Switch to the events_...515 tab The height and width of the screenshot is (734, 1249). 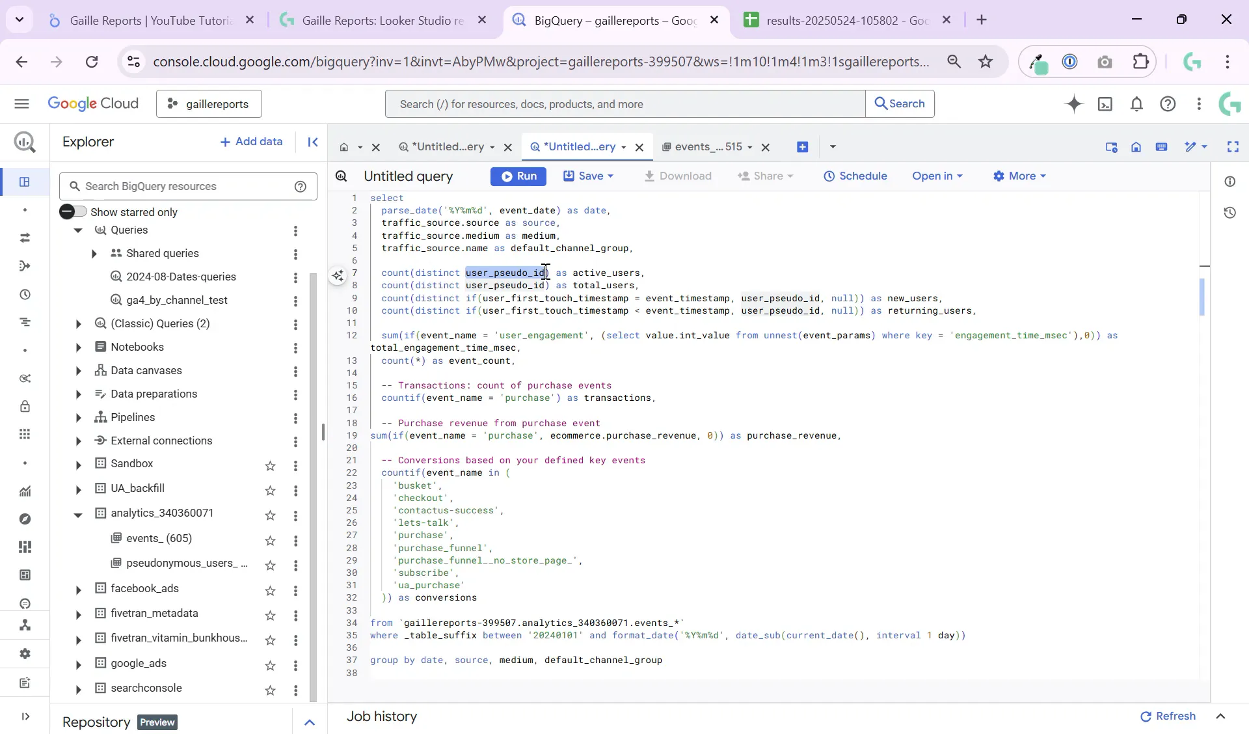[709, 147]
